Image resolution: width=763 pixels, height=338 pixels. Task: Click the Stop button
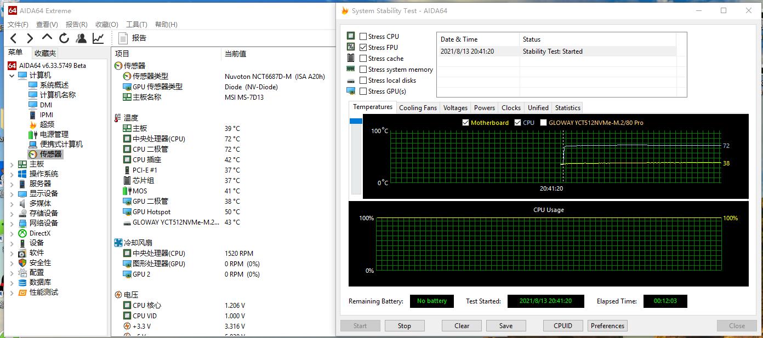[404, 325]
